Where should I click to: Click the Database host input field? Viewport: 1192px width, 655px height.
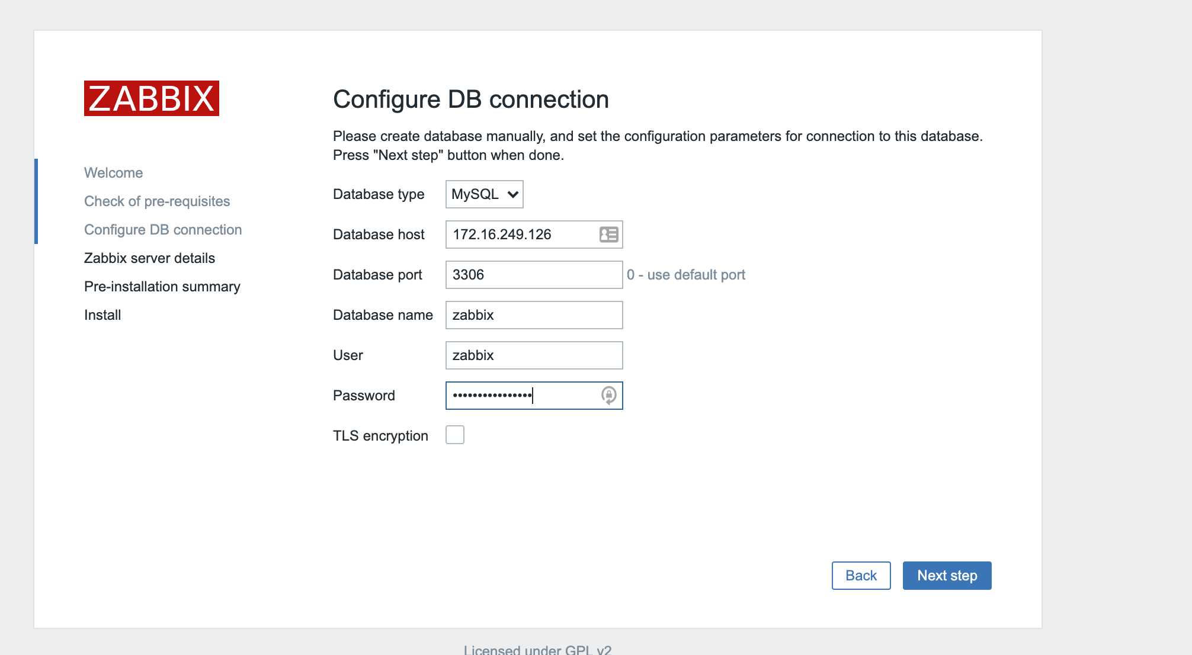click(521, 235)
